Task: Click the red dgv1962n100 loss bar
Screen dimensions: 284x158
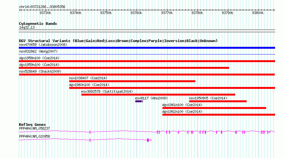Action: (219, 115)
